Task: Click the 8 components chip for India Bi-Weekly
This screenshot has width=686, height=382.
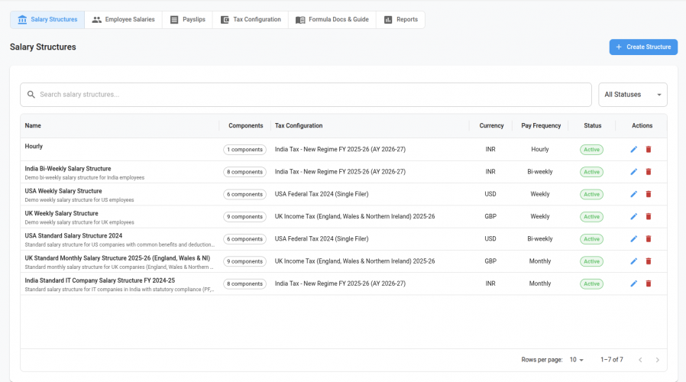Action: (244, 172)
